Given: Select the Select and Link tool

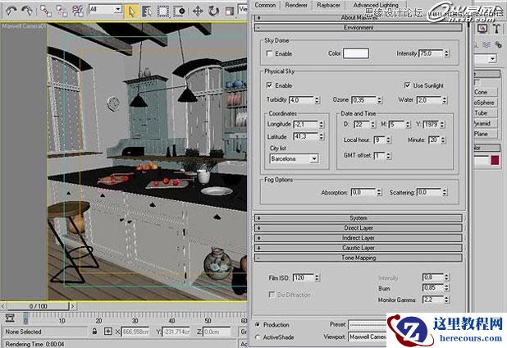Looking at the screenshot, I should pyautogui.click(x=46, y=11).
